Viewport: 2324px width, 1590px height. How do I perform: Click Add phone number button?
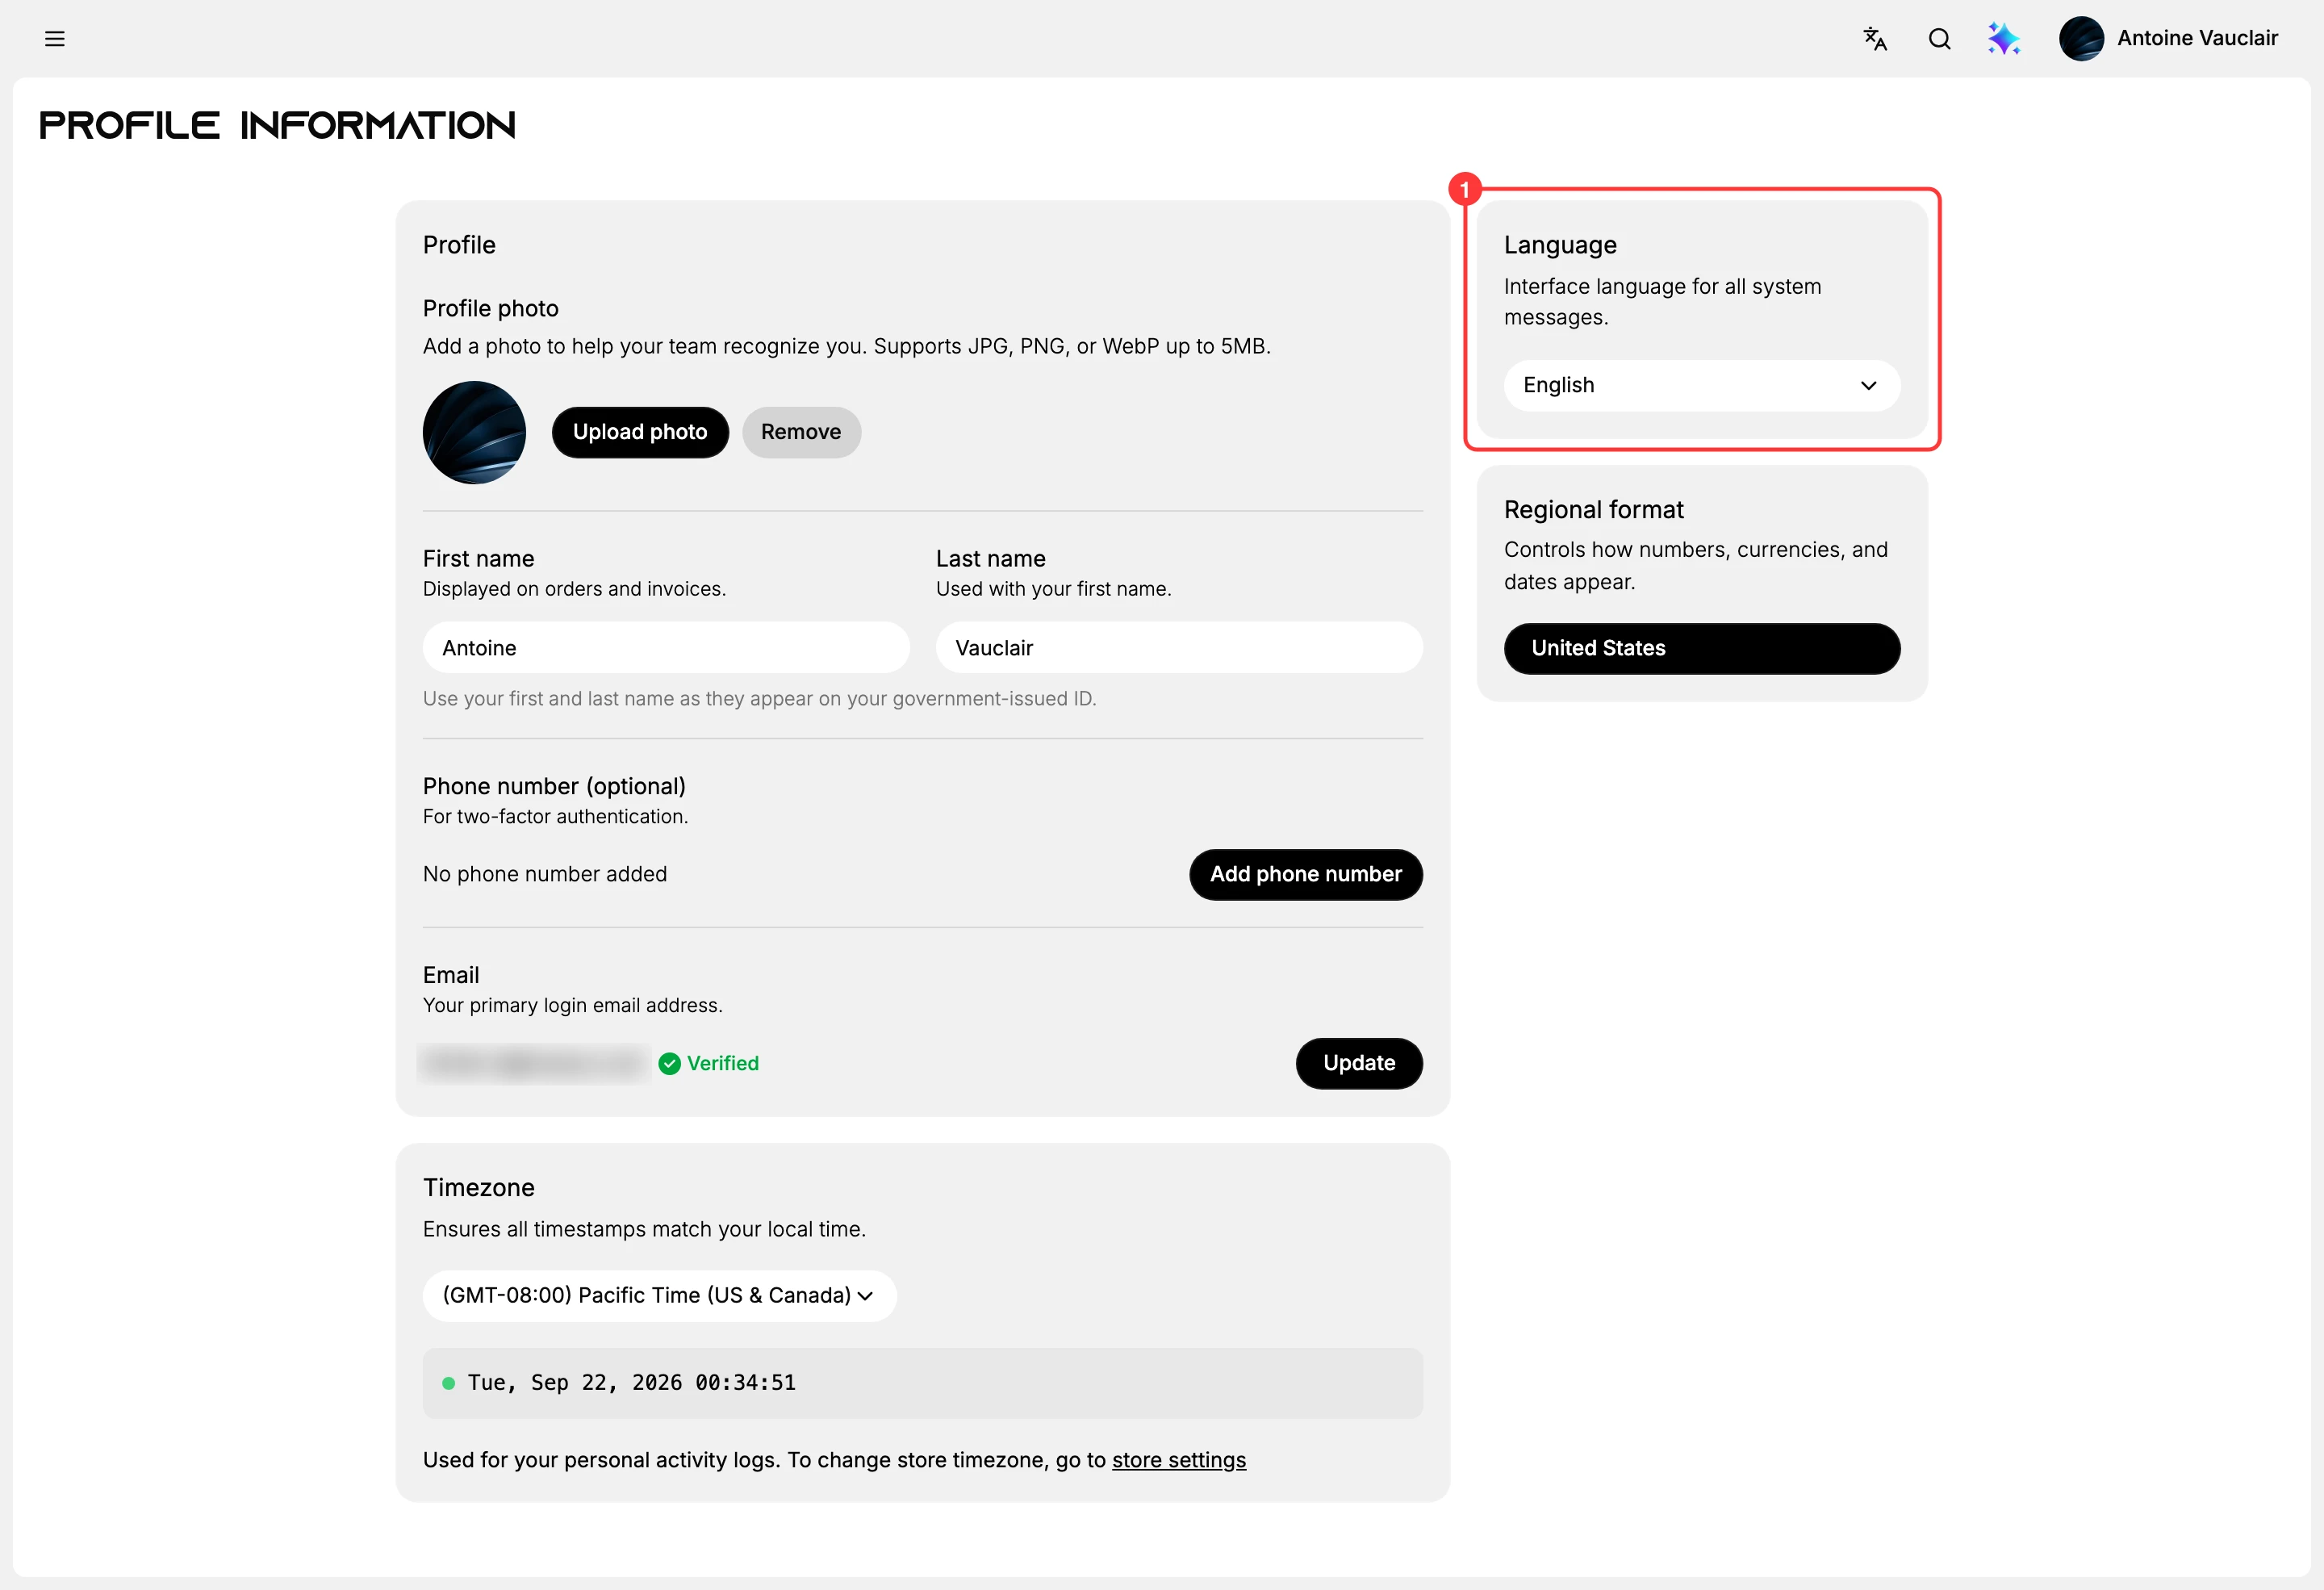pos(1305,875)
